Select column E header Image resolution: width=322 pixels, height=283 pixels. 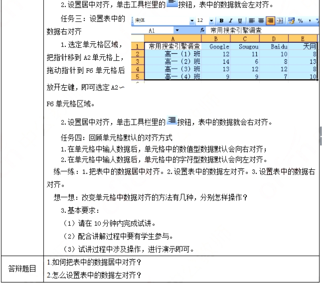(x=303, y=39)
